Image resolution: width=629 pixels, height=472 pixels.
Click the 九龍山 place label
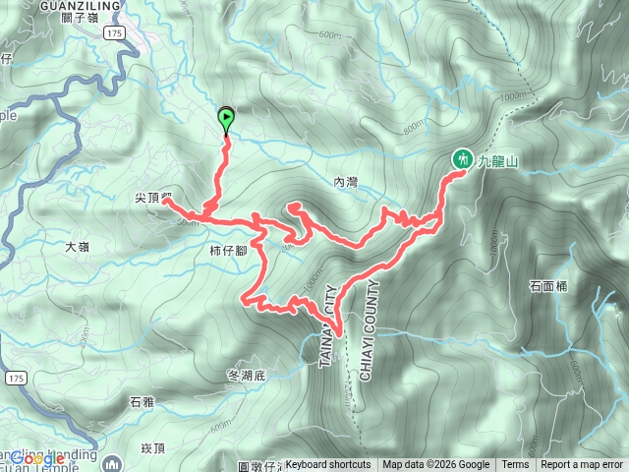pyautogui.click(x=497, y=161)
